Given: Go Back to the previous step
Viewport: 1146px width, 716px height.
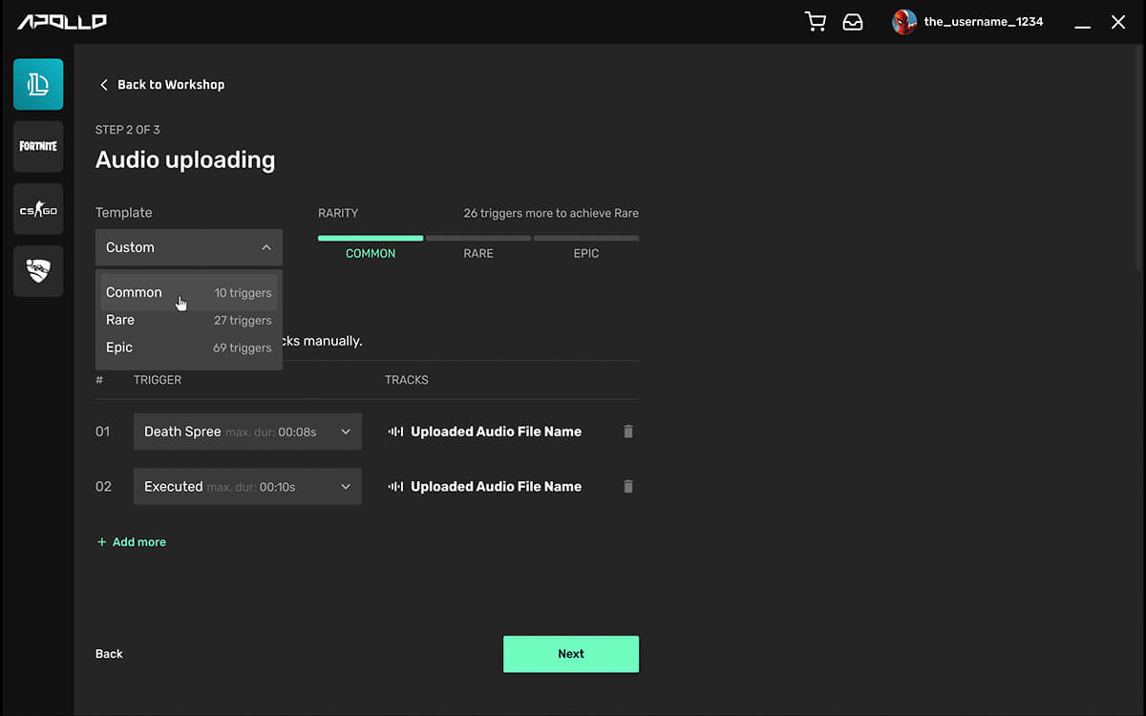Looking at the screenshot, I should 109,654.
